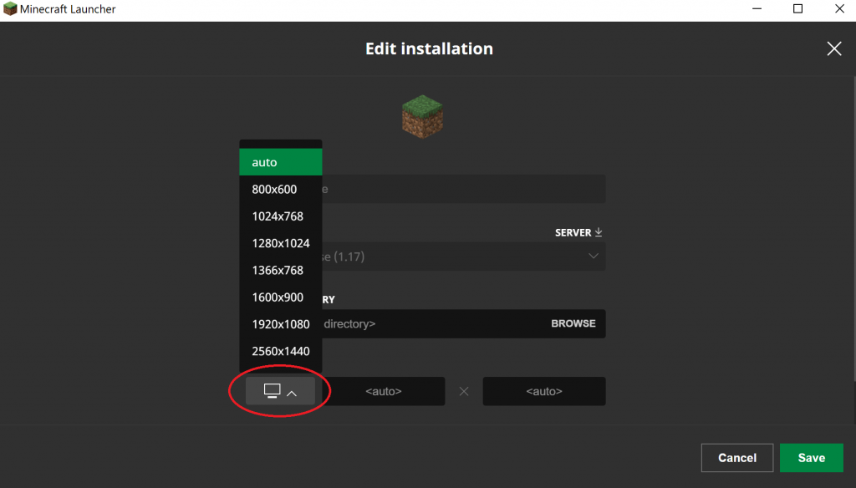
Task: Click the BROWSE game directory button
Action: point(573,323)
